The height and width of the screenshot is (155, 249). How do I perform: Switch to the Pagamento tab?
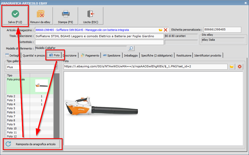tap(90, 56)
